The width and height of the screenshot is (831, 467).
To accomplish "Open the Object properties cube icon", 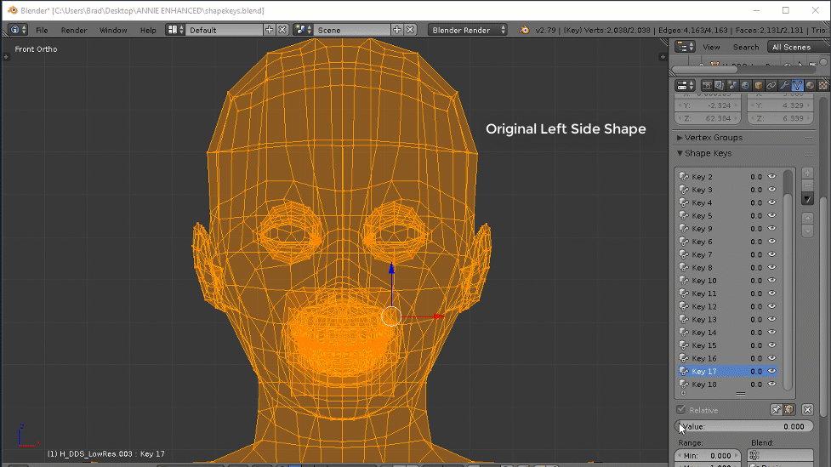I will click(x=758, y=86).
